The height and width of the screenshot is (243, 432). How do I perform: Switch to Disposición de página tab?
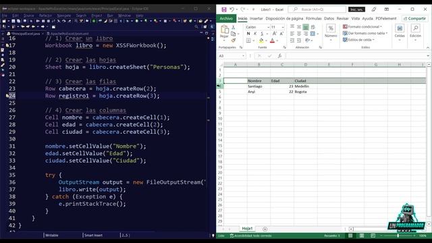pyautogui.click(x=284, y=18)
